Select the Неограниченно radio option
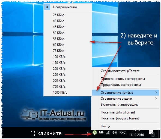Image resolution: width=161 pixels, height=139 pixels. pos(68,7)
